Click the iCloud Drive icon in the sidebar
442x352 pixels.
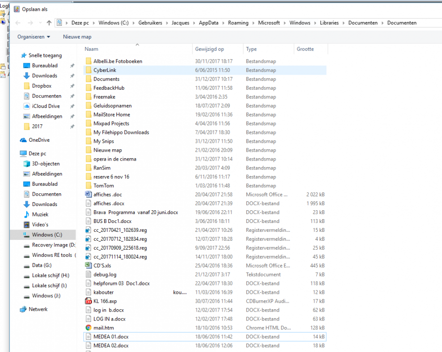(27, 106)
